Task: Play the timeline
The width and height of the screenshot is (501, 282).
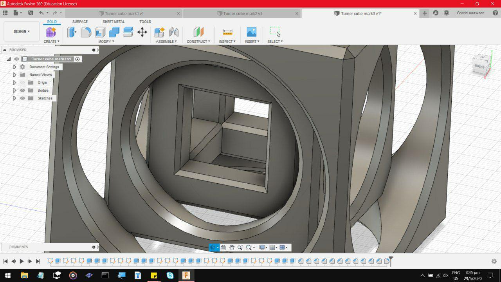Action: 22,261
